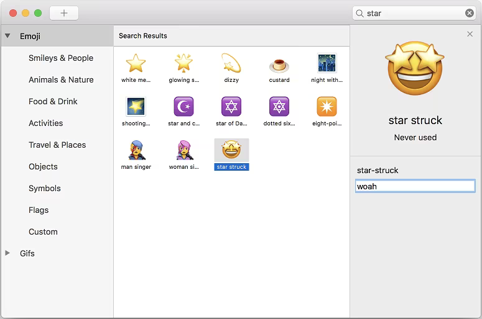
Task: Click the "woah" alias text field
Action: (x=415, y=186)
